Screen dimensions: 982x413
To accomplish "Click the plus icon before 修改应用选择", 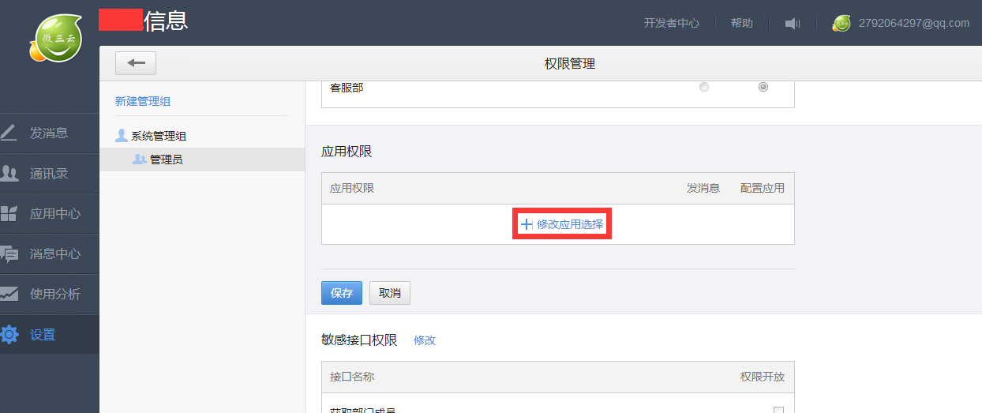I will click(x=527, y=225).
